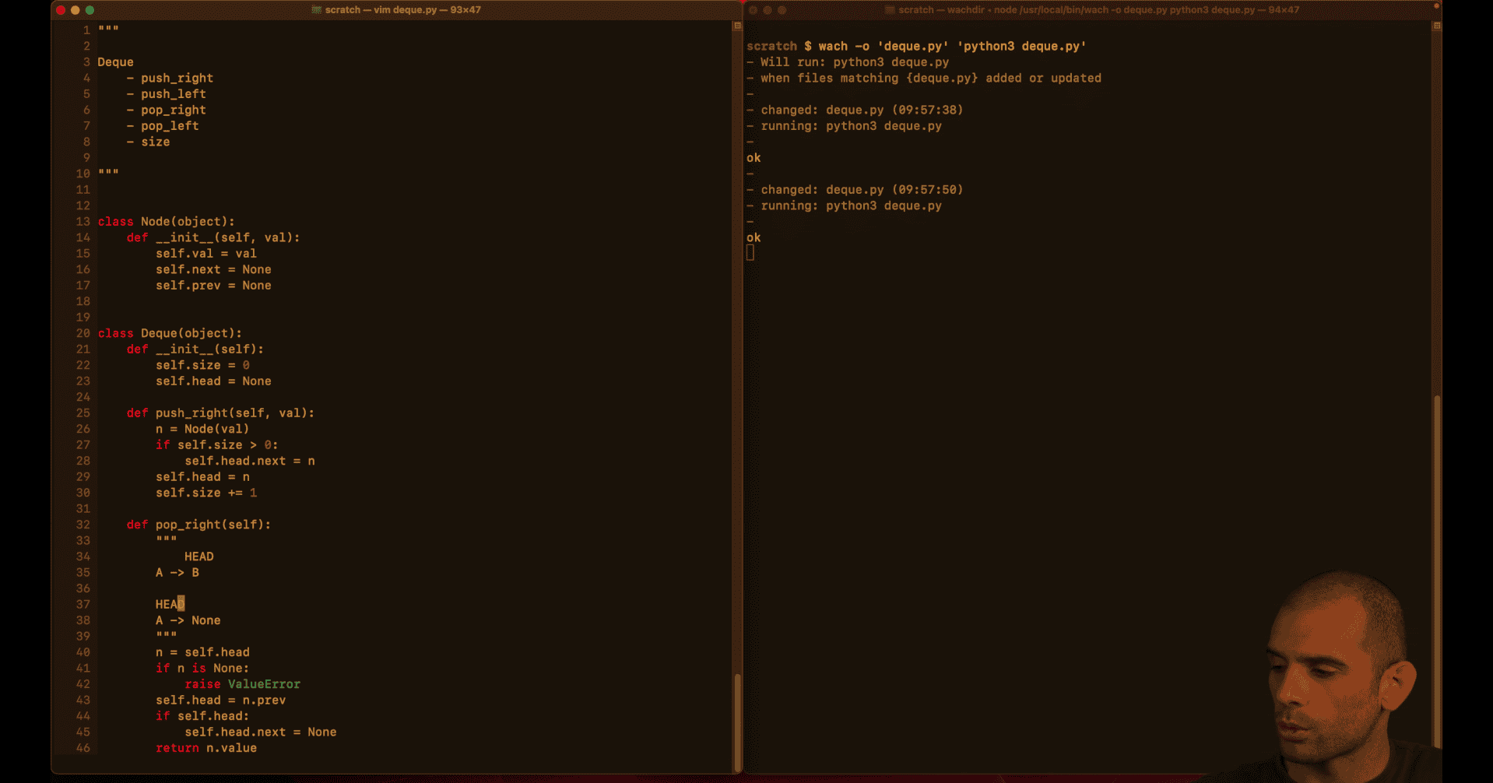The width and height of the screenshot is (1493, 783).
Task: Minimize the vim deque.py terminal window
Action: pyautogui.click(x=76, y=10)
